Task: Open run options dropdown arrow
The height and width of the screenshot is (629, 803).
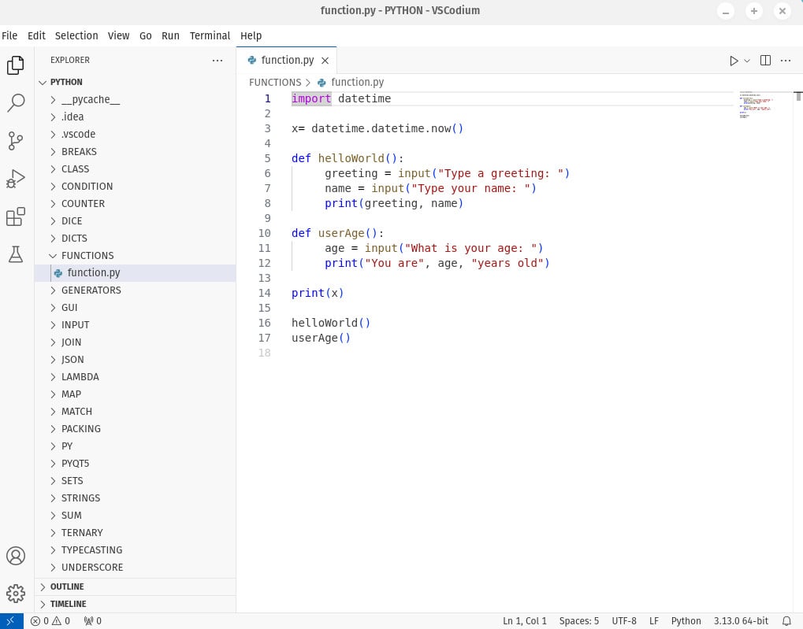Action: [x=747, y=61]
